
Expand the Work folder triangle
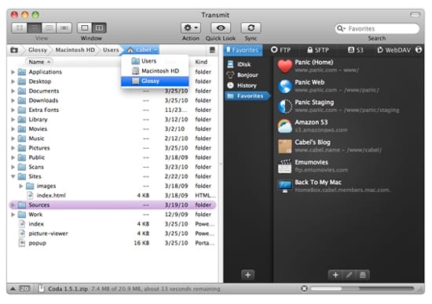click(13, 215)
